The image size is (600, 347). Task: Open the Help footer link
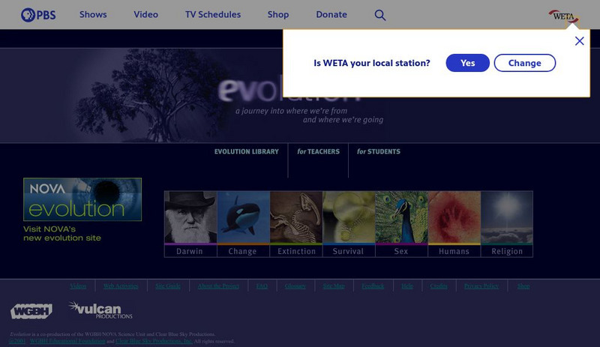pos(407,286)
